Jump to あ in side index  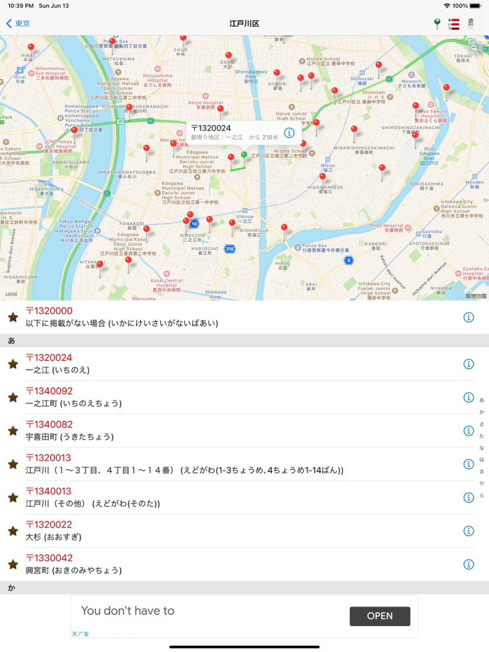click(481, 400)
